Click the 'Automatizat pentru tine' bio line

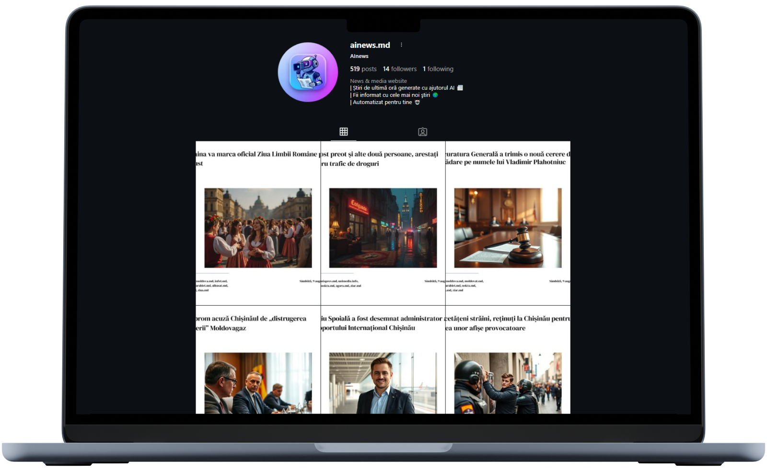pos(382,102)
